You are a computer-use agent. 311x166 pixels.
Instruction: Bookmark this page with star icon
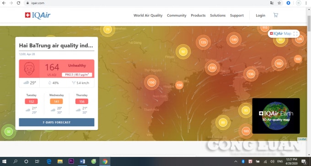tap(279, 3)
